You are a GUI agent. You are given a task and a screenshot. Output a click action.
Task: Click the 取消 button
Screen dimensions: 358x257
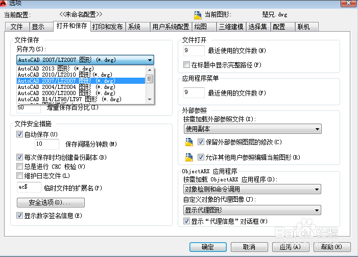point(249,247)
